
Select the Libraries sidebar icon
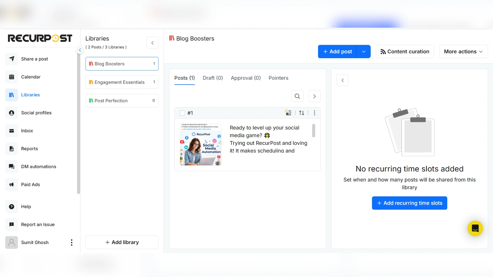pyautogui.click(x=11, y=95)
